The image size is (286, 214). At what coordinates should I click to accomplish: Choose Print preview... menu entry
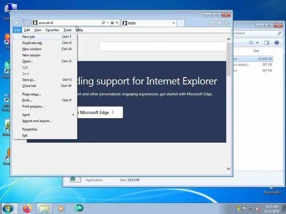tap(45, 106)
